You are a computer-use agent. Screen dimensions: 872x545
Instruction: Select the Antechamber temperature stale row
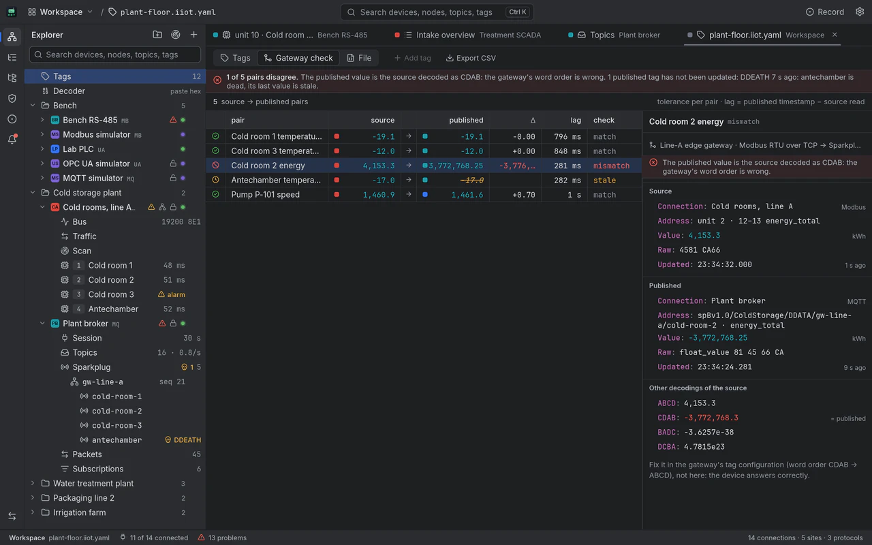coord(424,180)
